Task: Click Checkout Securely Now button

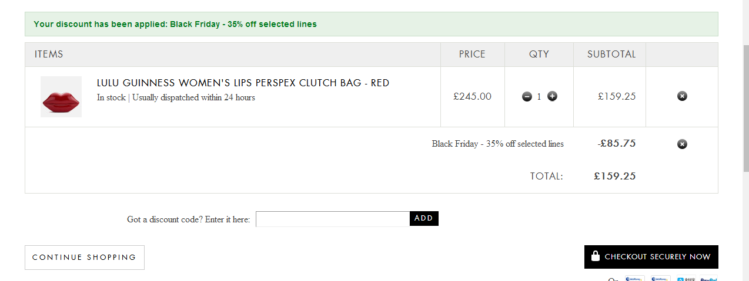Action: (x=651, y=257)
